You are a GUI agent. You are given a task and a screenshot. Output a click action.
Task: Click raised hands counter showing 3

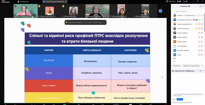174,61
